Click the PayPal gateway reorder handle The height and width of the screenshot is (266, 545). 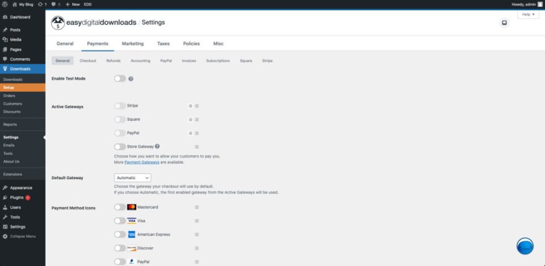[197, 133]
